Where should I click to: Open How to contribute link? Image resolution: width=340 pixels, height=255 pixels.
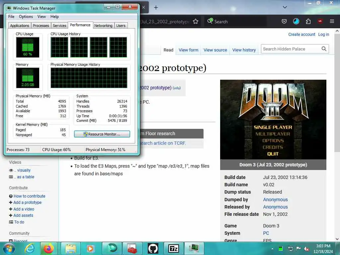coord(29,196)
